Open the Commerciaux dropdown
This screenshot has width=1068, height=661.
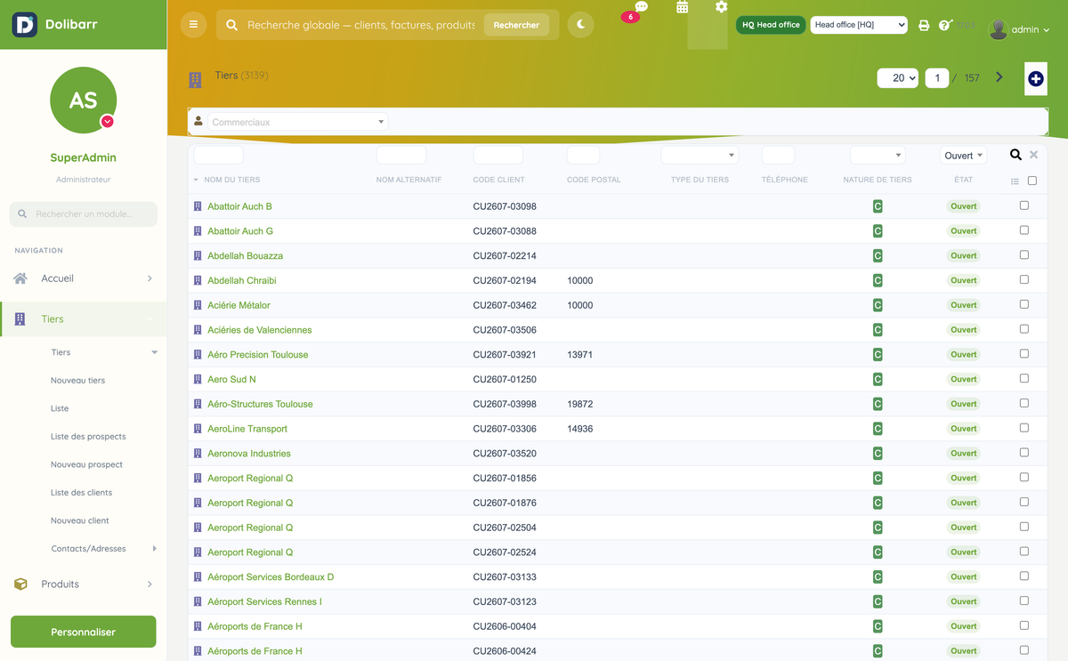click(297, 122)
